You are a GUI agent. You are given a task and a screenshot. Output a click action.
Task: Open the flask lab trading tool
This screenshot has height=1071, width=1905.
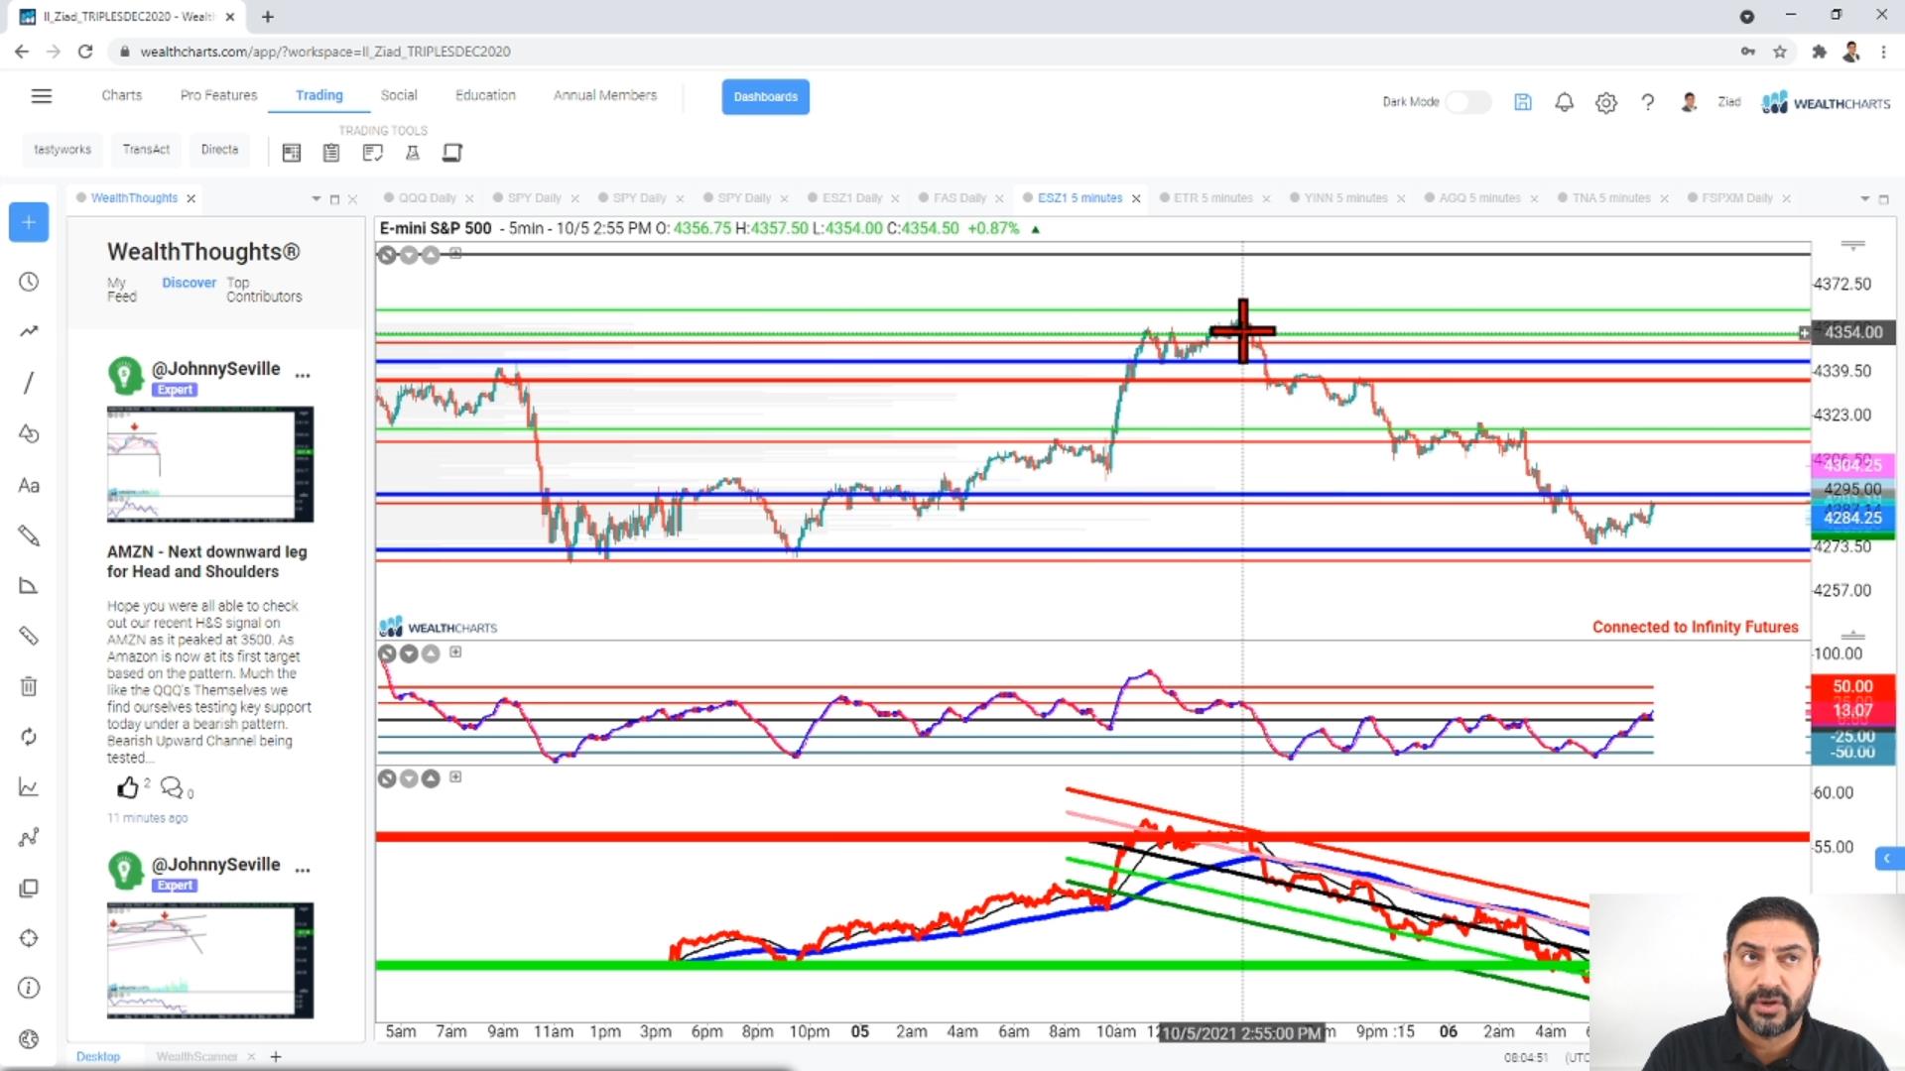pyautogui.click(x=413, y=153)
